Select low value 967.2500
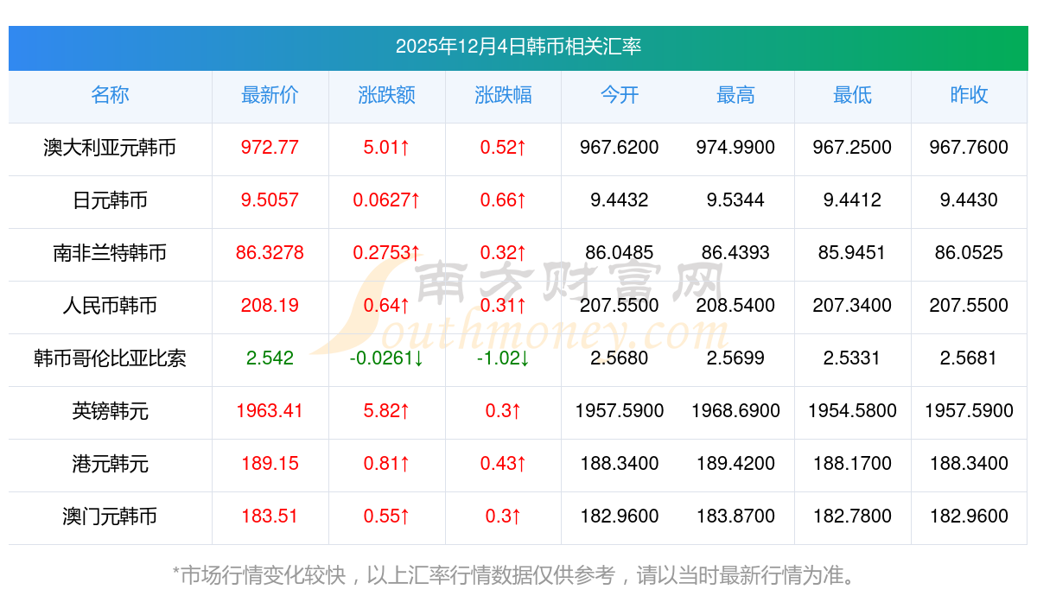Screen dimensions: 1037x602 [x=852, y=148]
